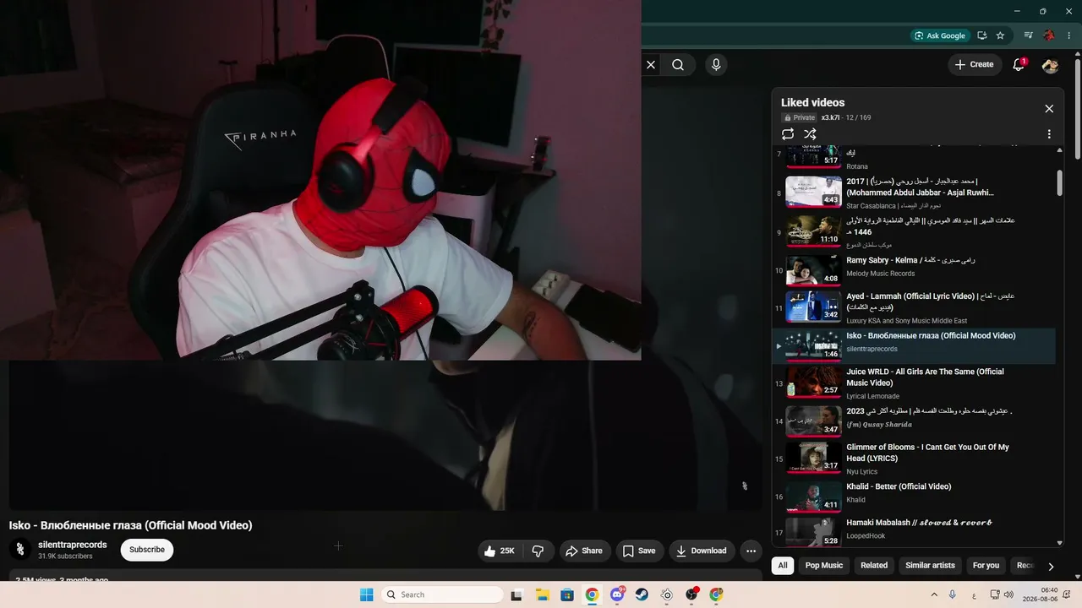Toggle loop playlist
Screen dimensions: 1082x608
(788, 134)
